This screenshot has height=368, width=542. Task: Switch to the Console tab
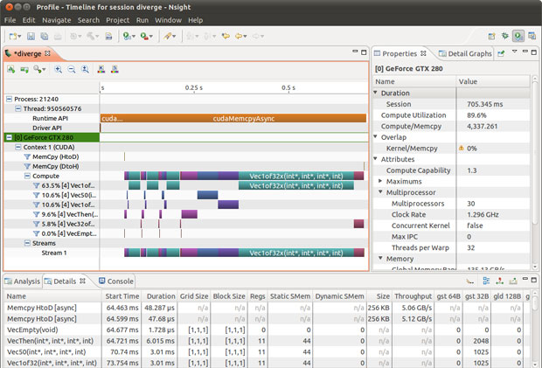tap(120, 281)
